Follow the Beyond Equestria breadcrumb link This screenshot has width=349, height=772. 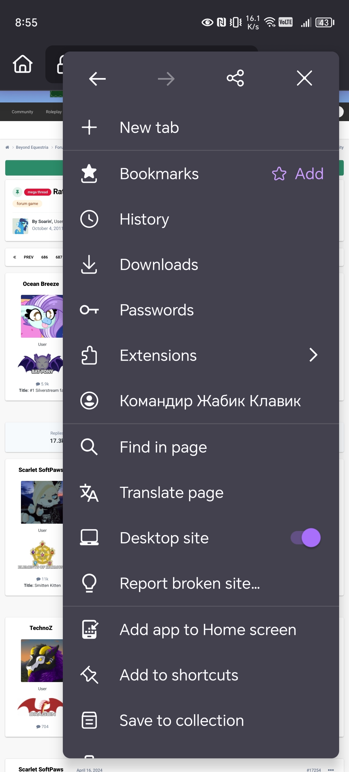32,147
